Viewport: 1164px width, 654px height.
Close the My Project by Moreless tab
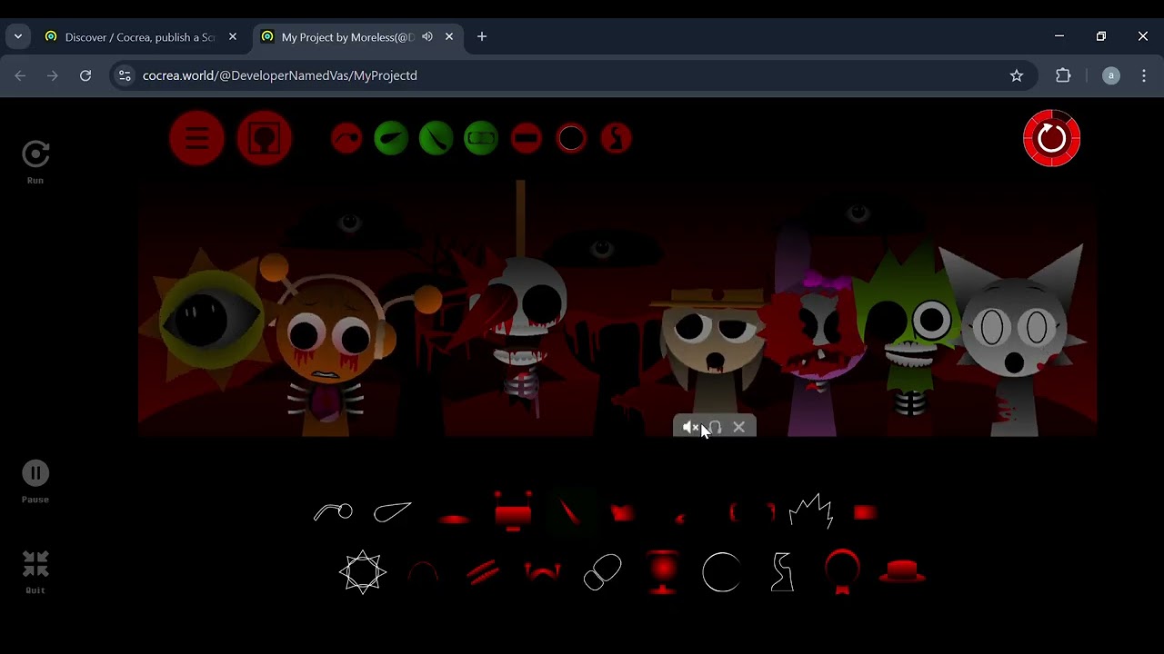[x=449, y=37]
